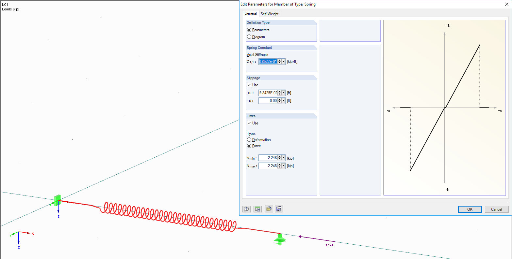The height and width of the screenshot is (259, 512).
Task: Switch to the Self-Weight tab
Action: pyautogui.click(x=270, y=14)
